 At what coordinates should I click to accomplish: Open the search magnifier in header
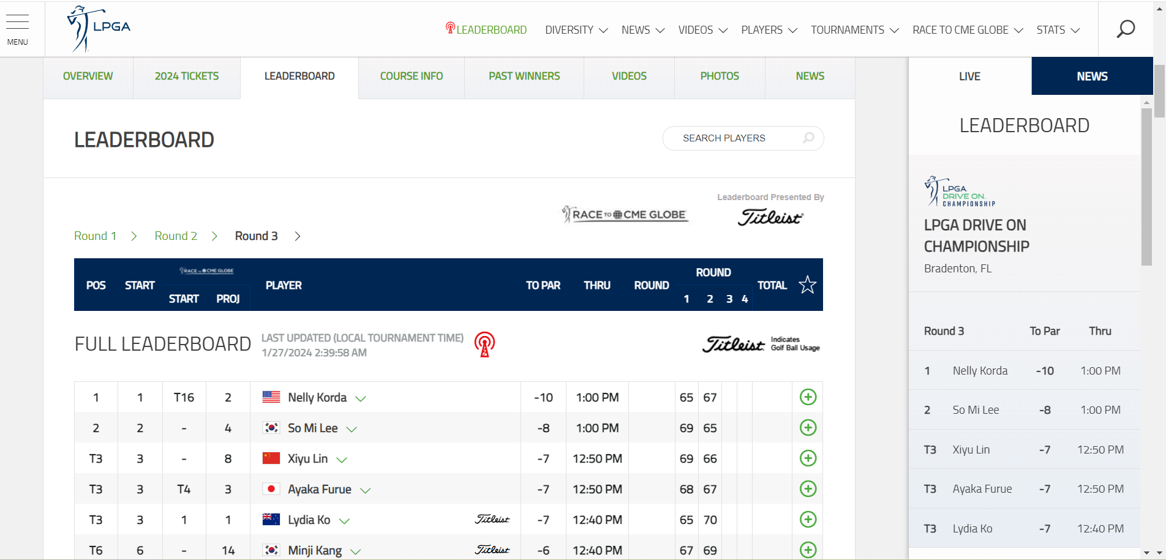pos(1126,29)
